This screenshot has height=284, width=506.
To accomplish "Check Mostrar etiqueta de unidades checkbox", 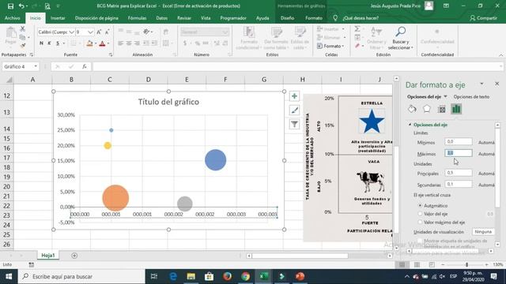I will (x=420, y=241).
